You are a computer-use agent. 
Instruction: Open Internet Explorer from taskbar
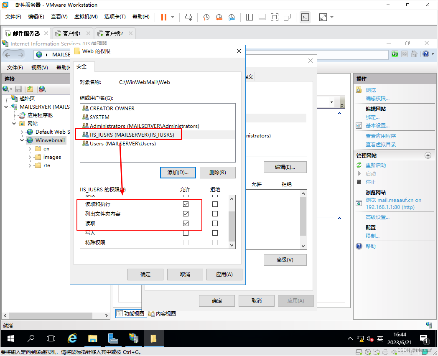pos(72,338)
